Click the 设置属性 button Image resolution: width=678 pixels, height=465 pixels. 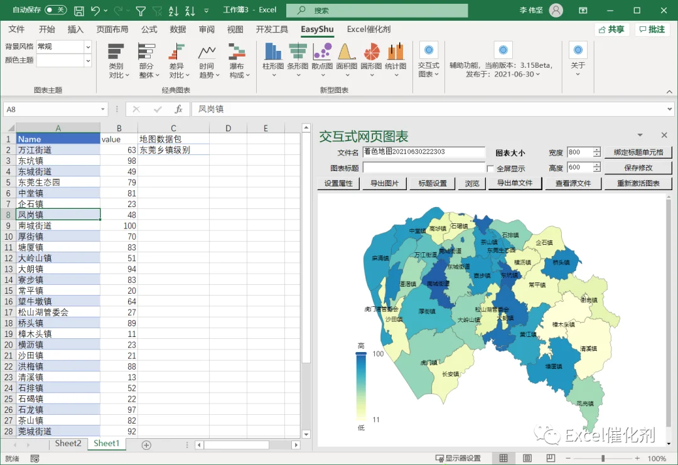coord(338,184)
